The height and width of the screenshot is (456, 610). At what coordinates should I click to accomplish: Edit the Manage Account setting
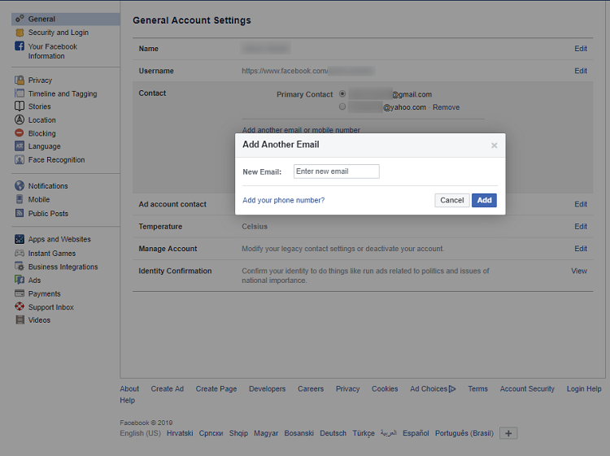pos(581,249)
